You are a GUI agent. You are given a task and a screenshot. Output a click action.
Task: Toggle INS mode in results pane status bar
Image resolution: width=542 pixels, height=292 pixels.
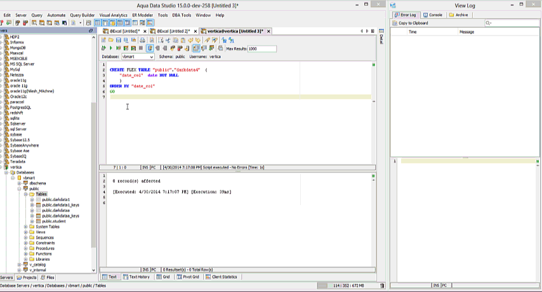click(x=145, y=270)
